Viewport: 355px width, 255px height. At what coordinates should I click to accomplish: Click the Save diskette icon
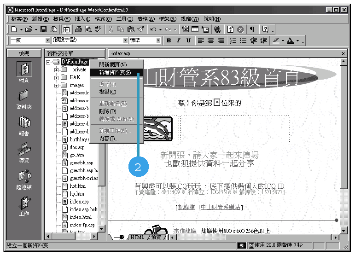pyautogui.click(x=43, y=29)
